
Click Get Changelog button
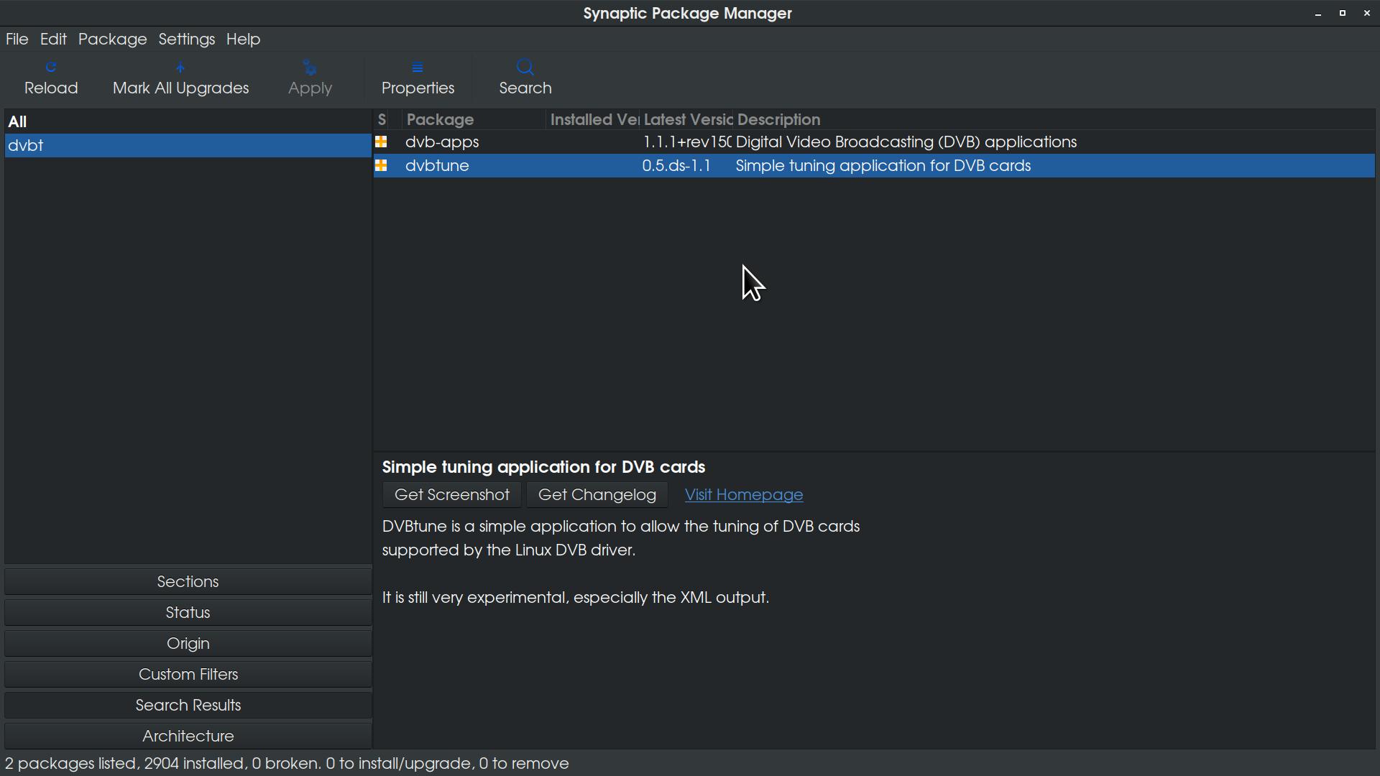click(x=597, y=495)
